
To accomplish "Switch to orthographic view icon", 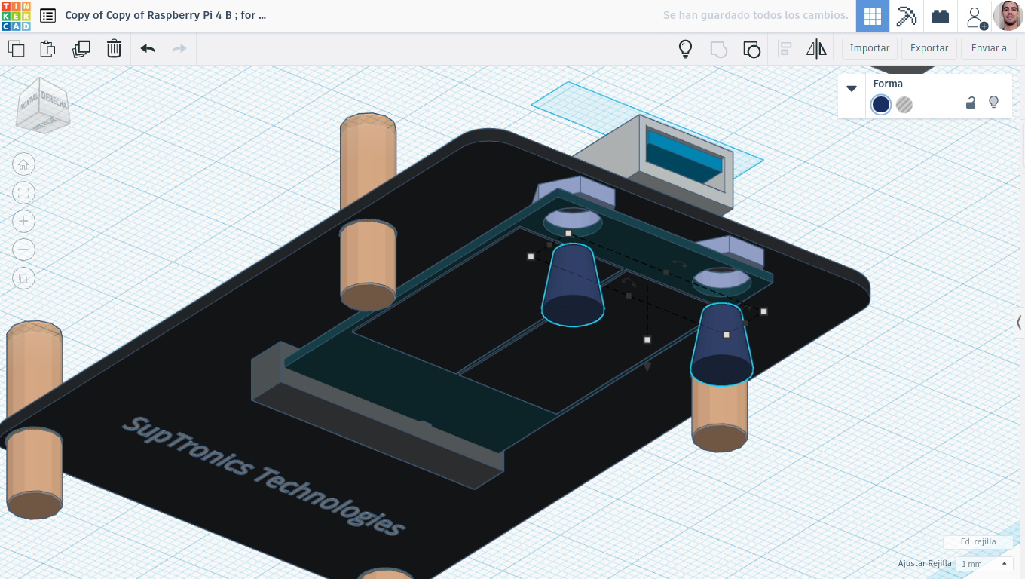I will point(23,278).
